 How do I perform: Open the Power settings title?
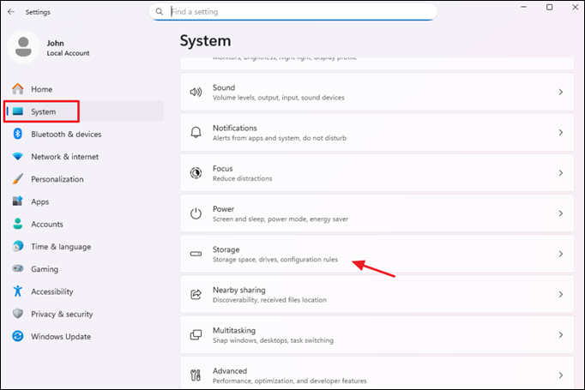pyautogui.click(x=224, y=209)
